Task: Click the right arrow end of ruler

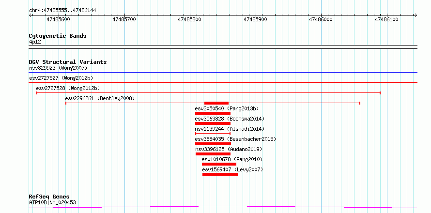Action: coord(416,15)
